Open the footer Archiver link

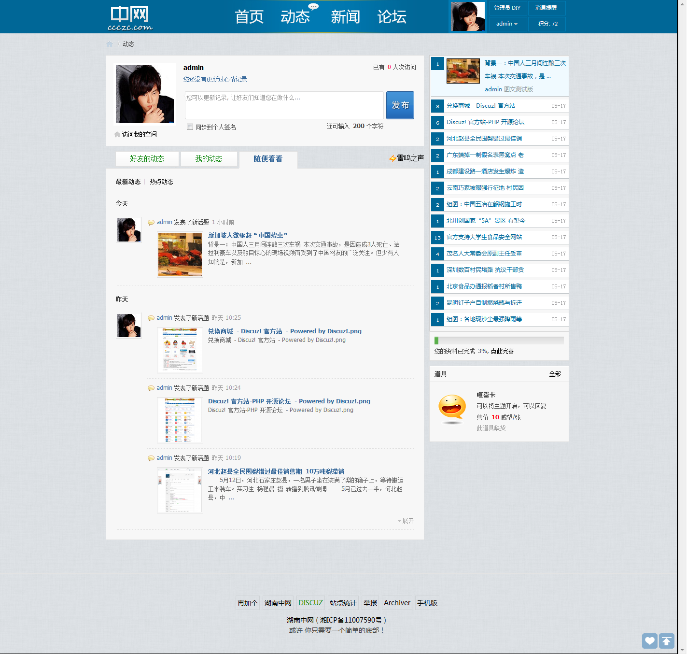[x=397, y=603]
